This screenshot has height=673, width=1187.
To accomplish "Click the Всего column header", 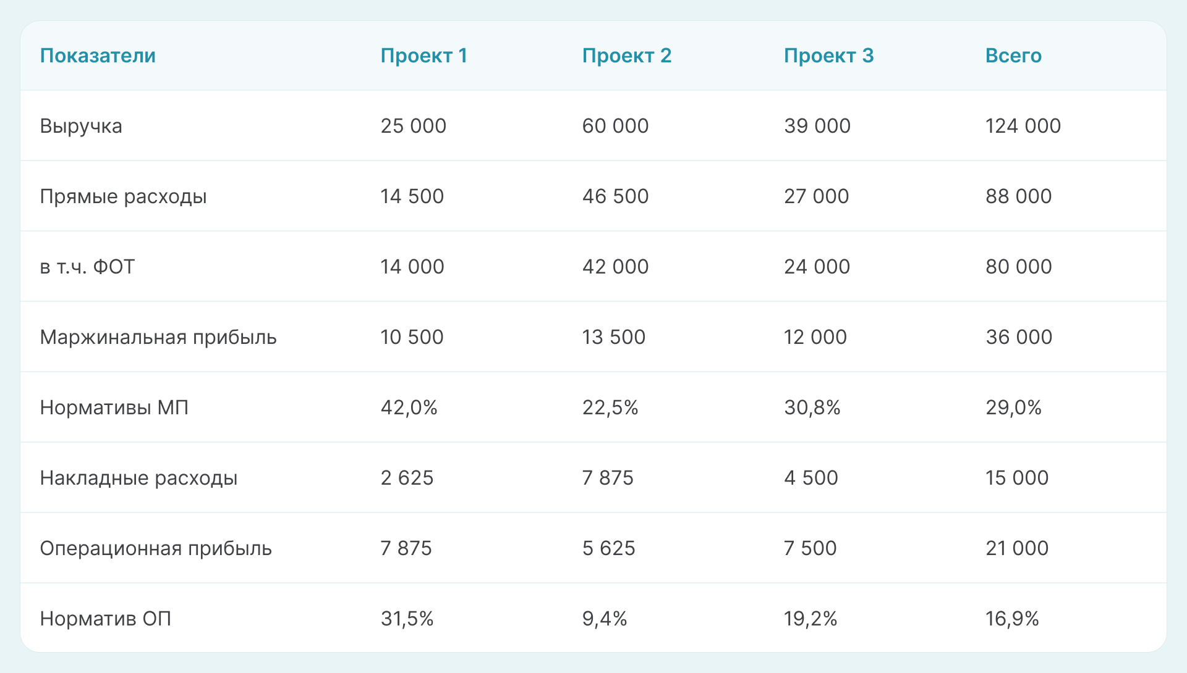I will 1013,56.
